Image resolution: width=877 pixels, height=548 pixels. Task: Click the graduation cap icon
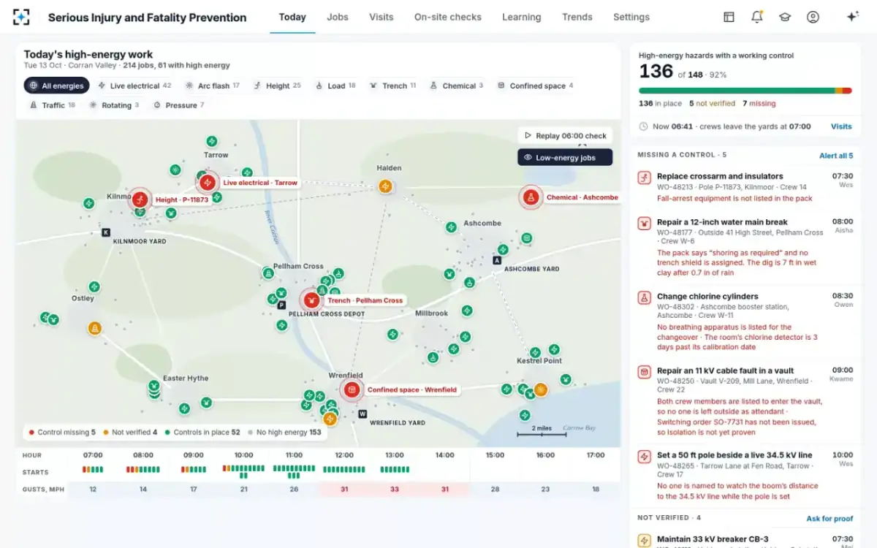[785, 17]
